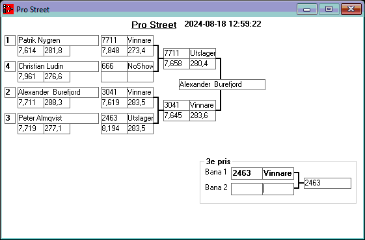
Task: Click round one car number 2463
Action: click(x=114, y=118)
